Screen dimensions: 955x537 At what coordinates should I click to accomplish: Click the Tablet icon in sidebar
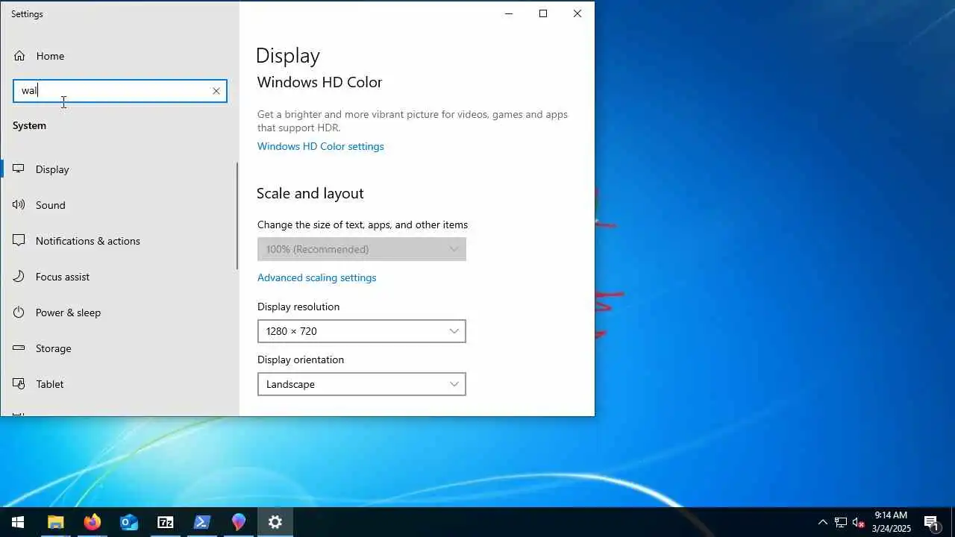tap(19, 384)
